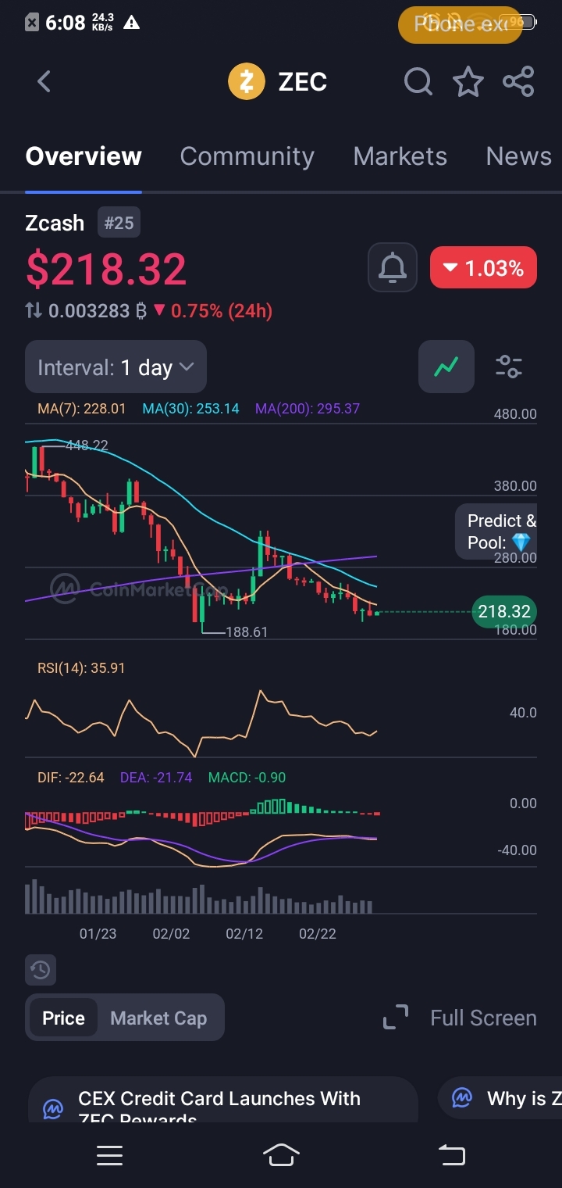Open the Interval 1 day dropdown
Viewport: 562px width, 1188px height.
(x=116, y=367)
